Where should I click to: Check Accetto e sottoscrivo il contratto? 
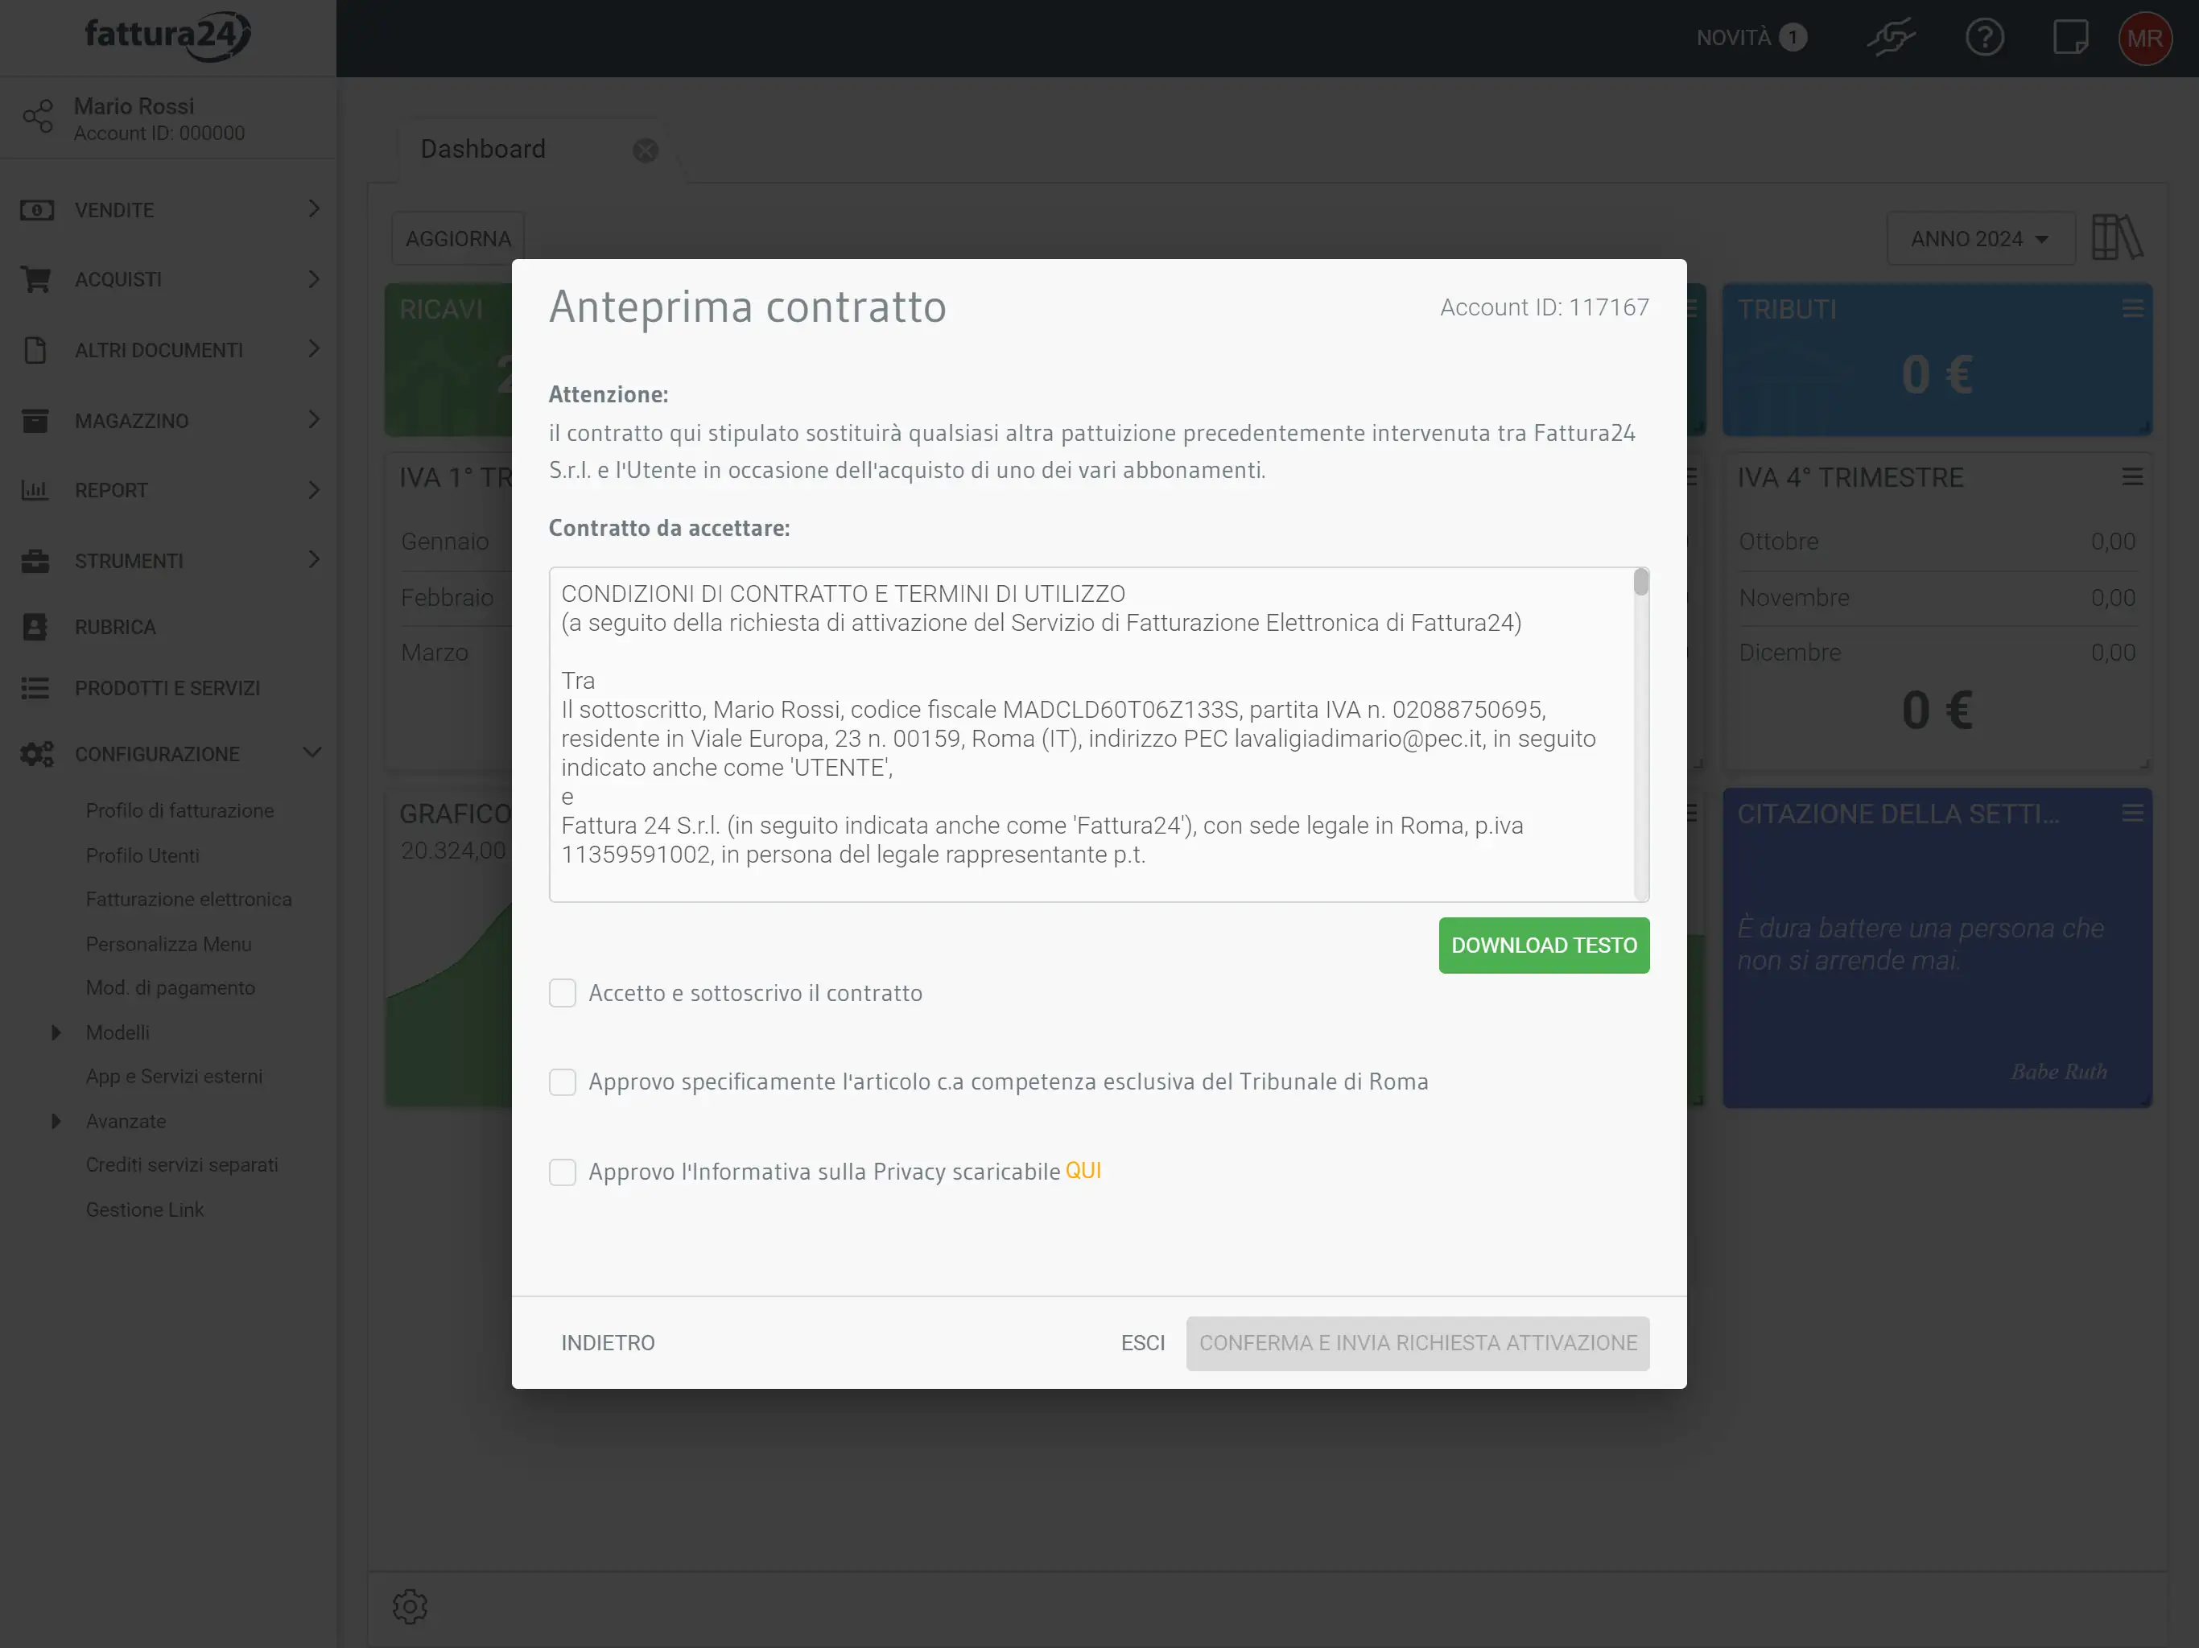point(563,993)
